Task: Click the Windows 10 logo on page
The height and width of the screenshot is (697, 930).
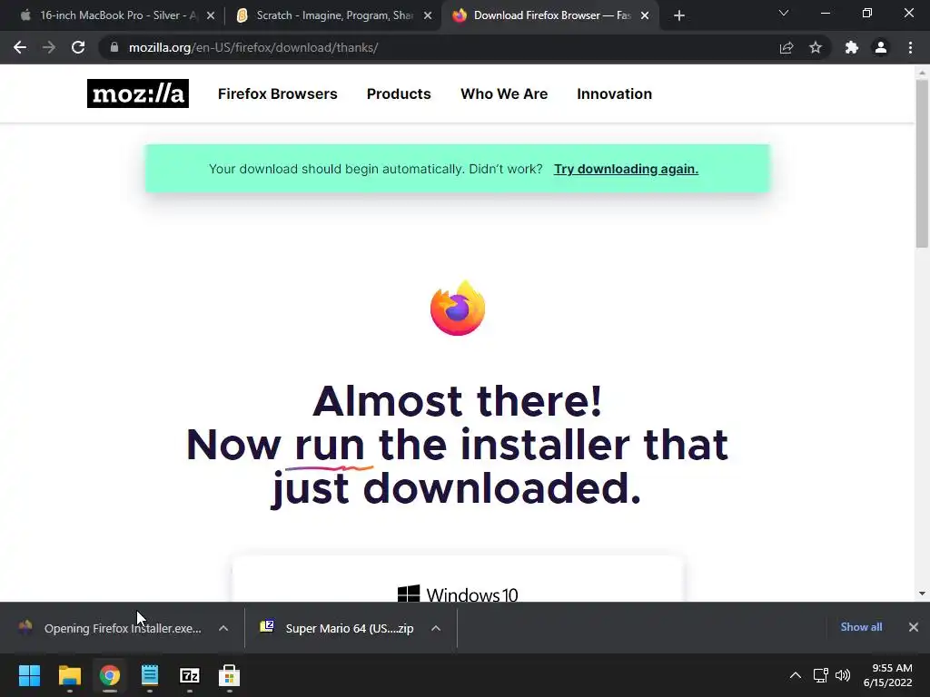Action: pos(458,594)
